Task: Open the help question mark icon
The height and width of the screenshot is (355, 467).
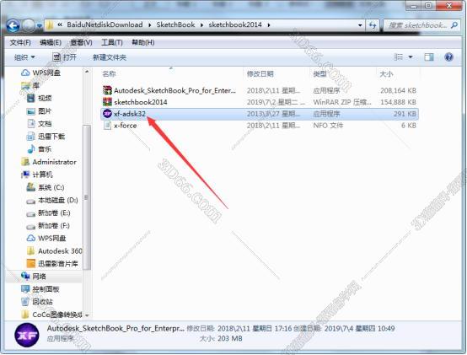Action: pyautogui.click(x=448, y=56)
